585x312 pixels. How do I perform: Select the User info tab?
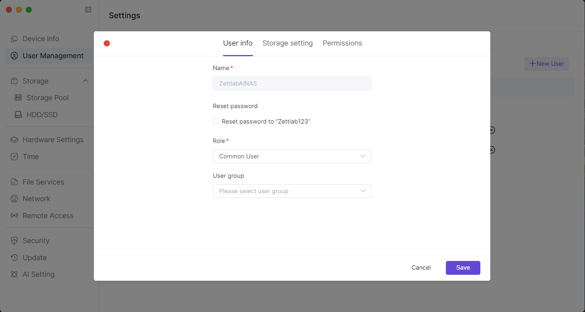coord(238,43)
